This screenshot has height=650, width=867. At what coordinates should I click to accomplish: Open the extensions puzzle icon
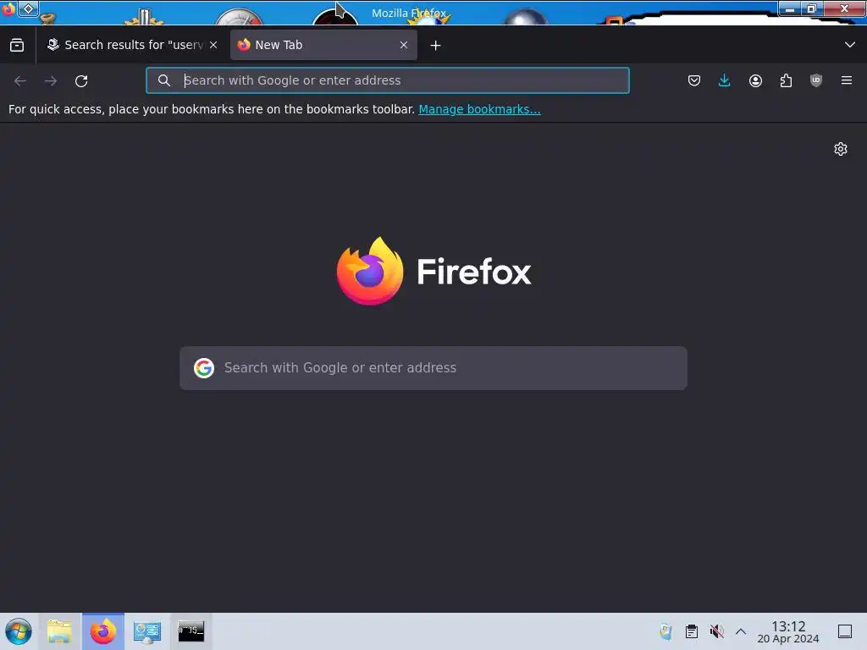(786, 80)
